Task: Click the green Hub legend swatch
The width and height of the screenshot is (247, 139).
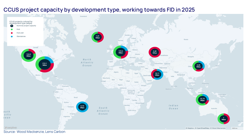Action: pyautogui.click(x=12, y=29)
